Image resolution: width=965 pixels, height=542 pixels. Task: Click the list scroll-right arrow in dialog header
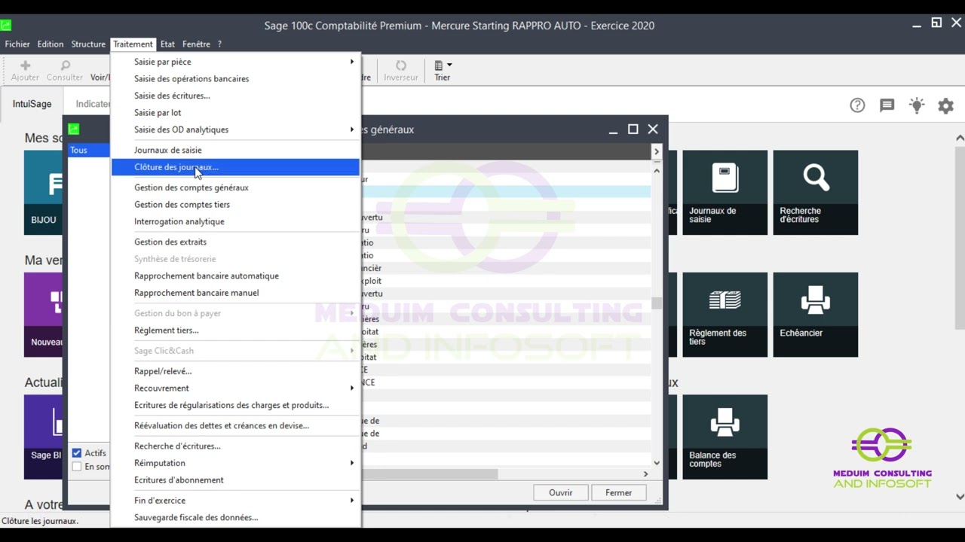click(656, 151)
